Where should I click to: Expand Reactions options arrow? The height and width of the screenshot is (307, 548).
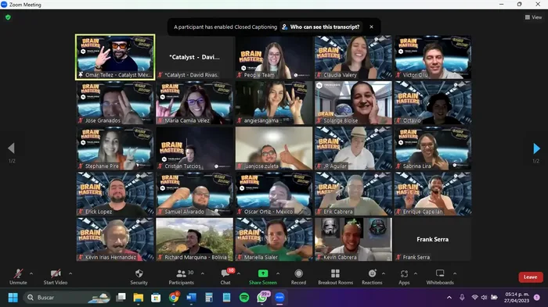[384, 273]
